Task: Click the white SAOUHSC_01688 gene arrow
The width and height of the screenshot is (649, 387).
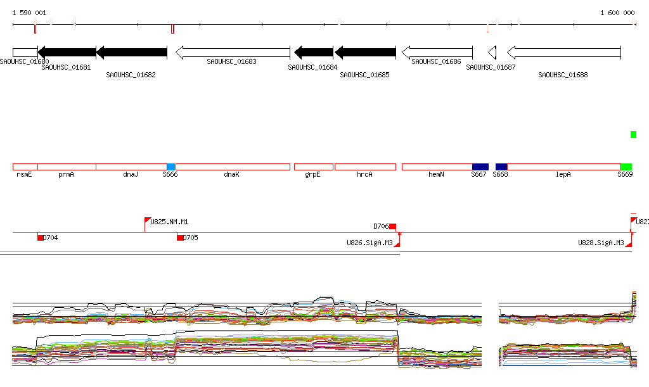Action: pyautogui.click(x=563, y=53)
